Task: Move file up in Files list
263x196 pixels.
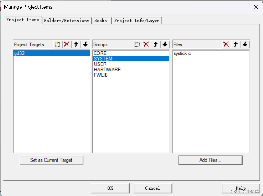Action: click(x=236, y=44)
